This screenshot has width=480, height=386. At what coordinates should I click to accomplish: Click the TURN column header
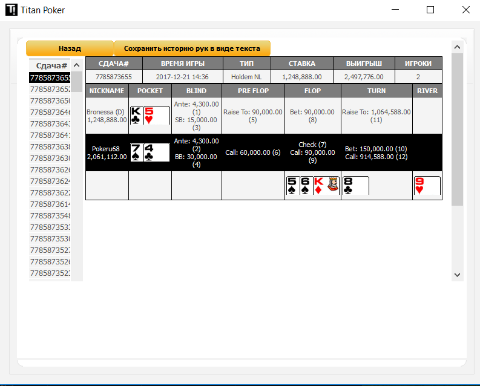[376, 91]
